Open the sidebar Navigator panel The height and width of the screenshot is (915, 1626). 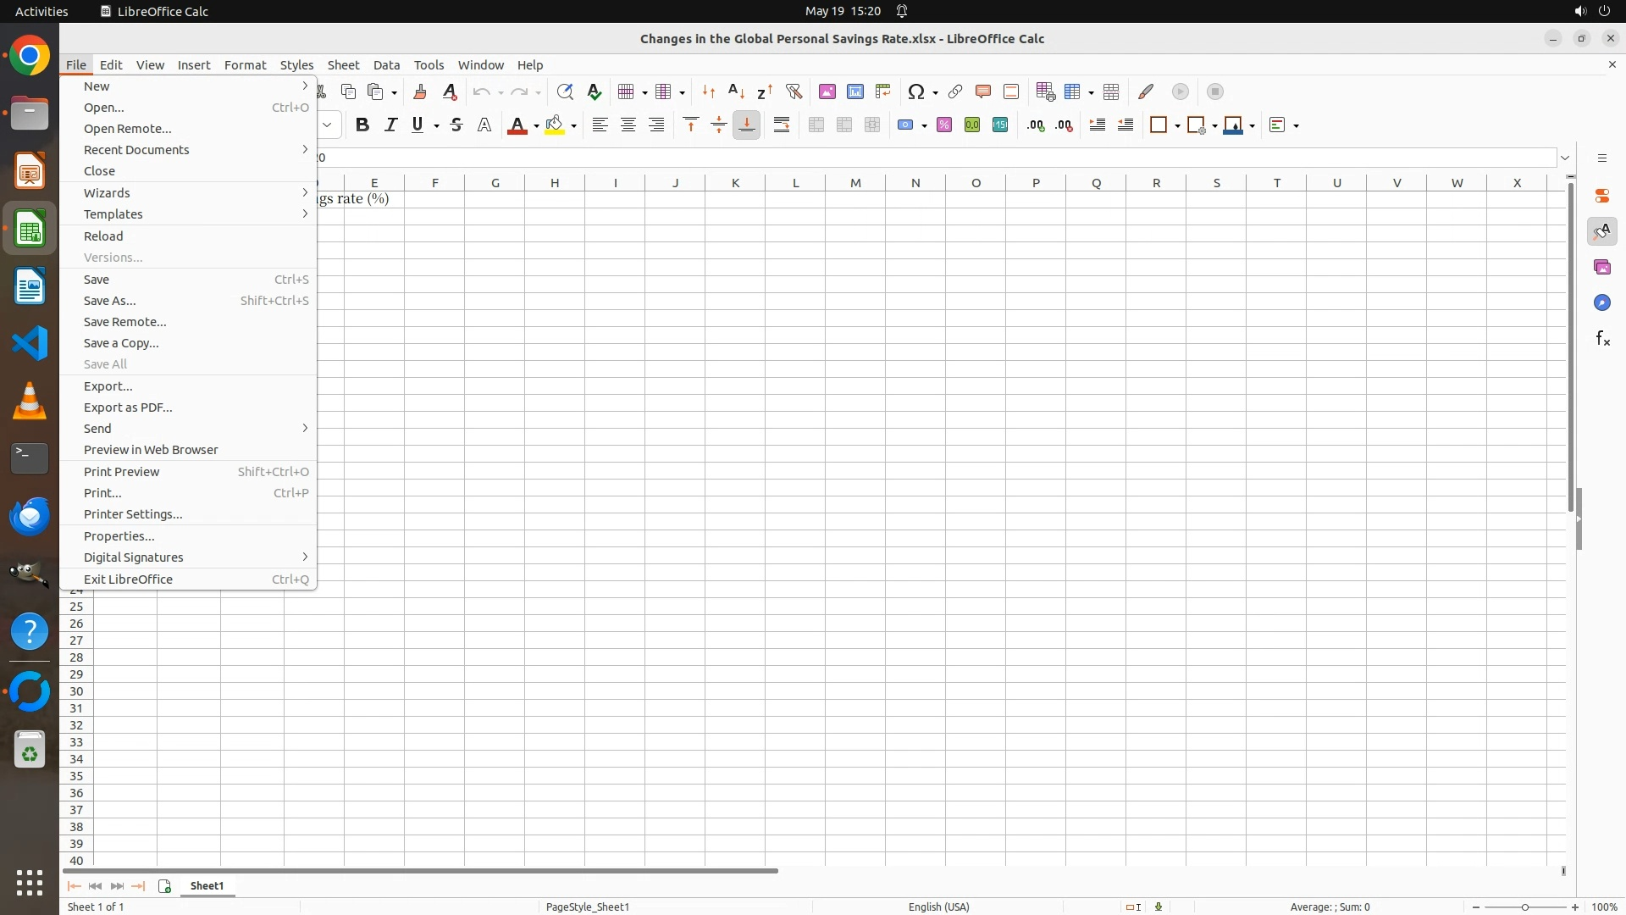tap(1602, 303)
